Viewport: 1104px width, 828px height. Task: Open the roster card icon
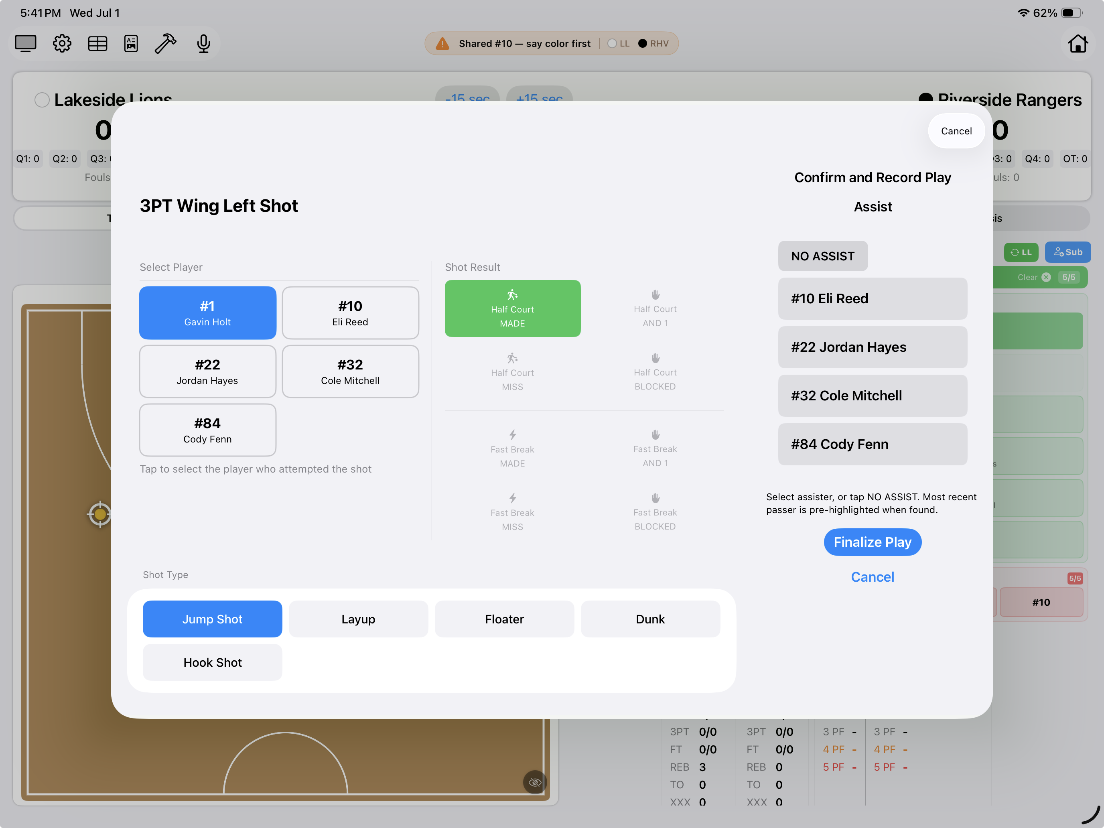coord(131,43)
